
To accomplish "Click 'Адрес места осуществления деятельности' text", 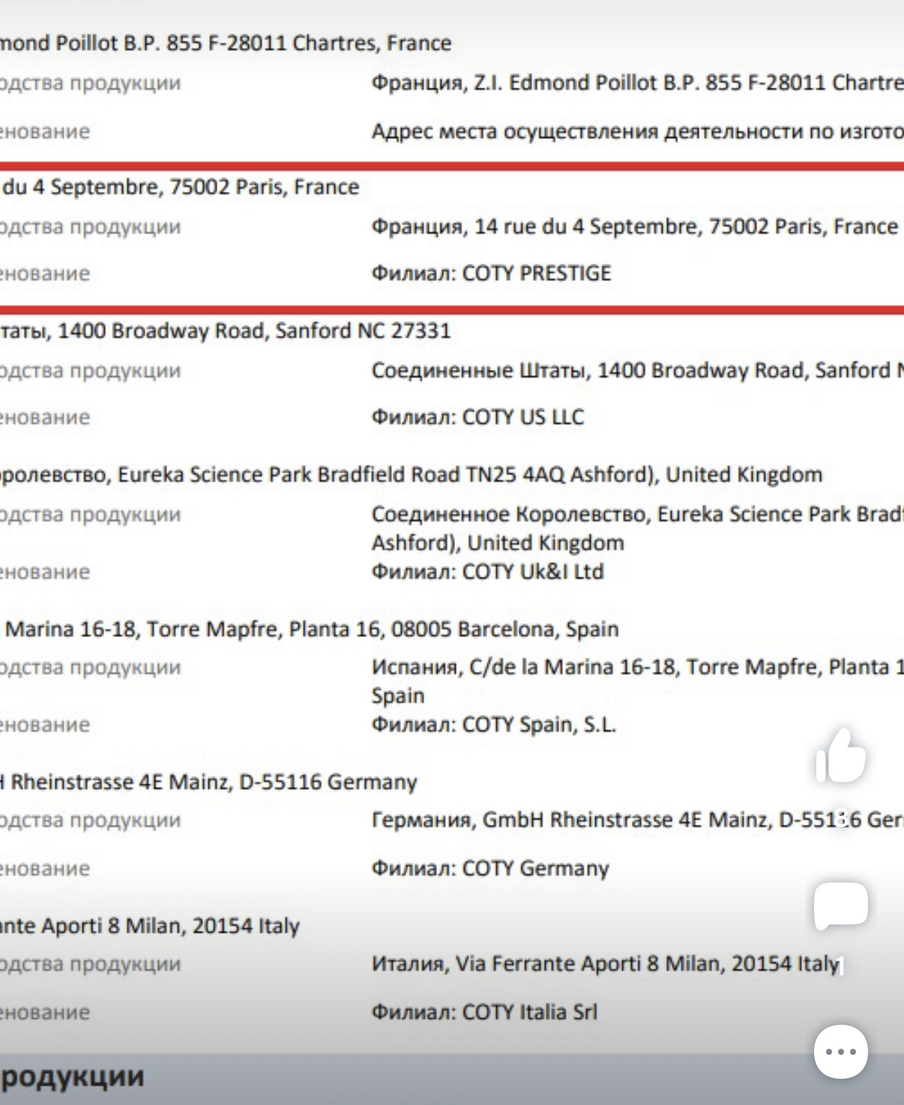I will tap(638, 132).
